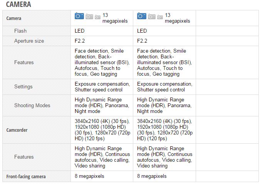Click the Aperture size row label
The image size is (260, 184).
tap(29, 41)
